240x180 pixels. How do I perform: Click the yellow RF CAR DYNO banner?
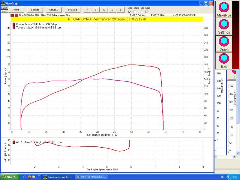tap(107, 19)
